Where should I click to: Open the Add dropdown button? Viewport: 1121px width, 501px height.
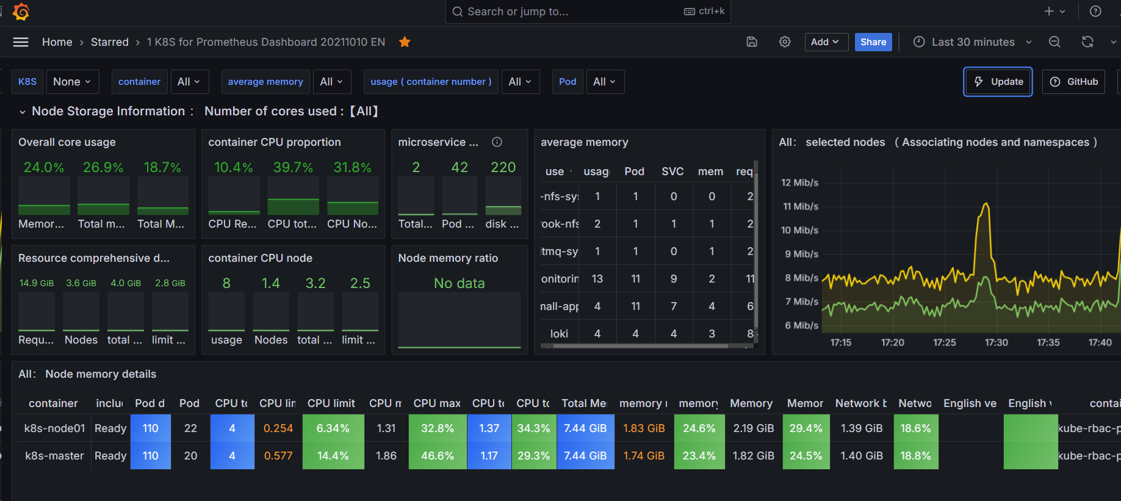(x=826, y=42)
